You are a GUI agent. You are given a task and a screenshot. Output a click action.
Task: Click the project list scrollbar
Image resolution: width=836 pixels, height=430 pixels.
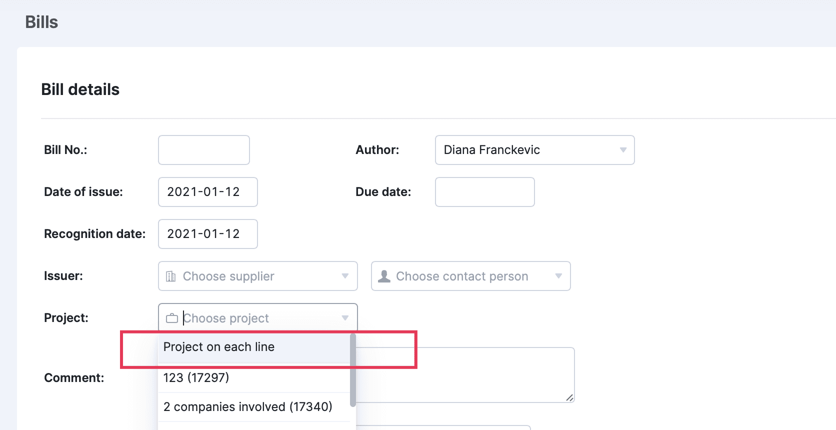[x=353, y=370]
